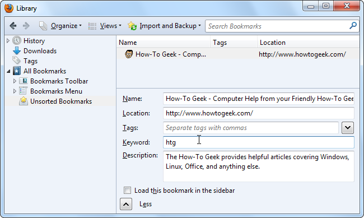Go back with the left arrow

[x=13, y=26]
